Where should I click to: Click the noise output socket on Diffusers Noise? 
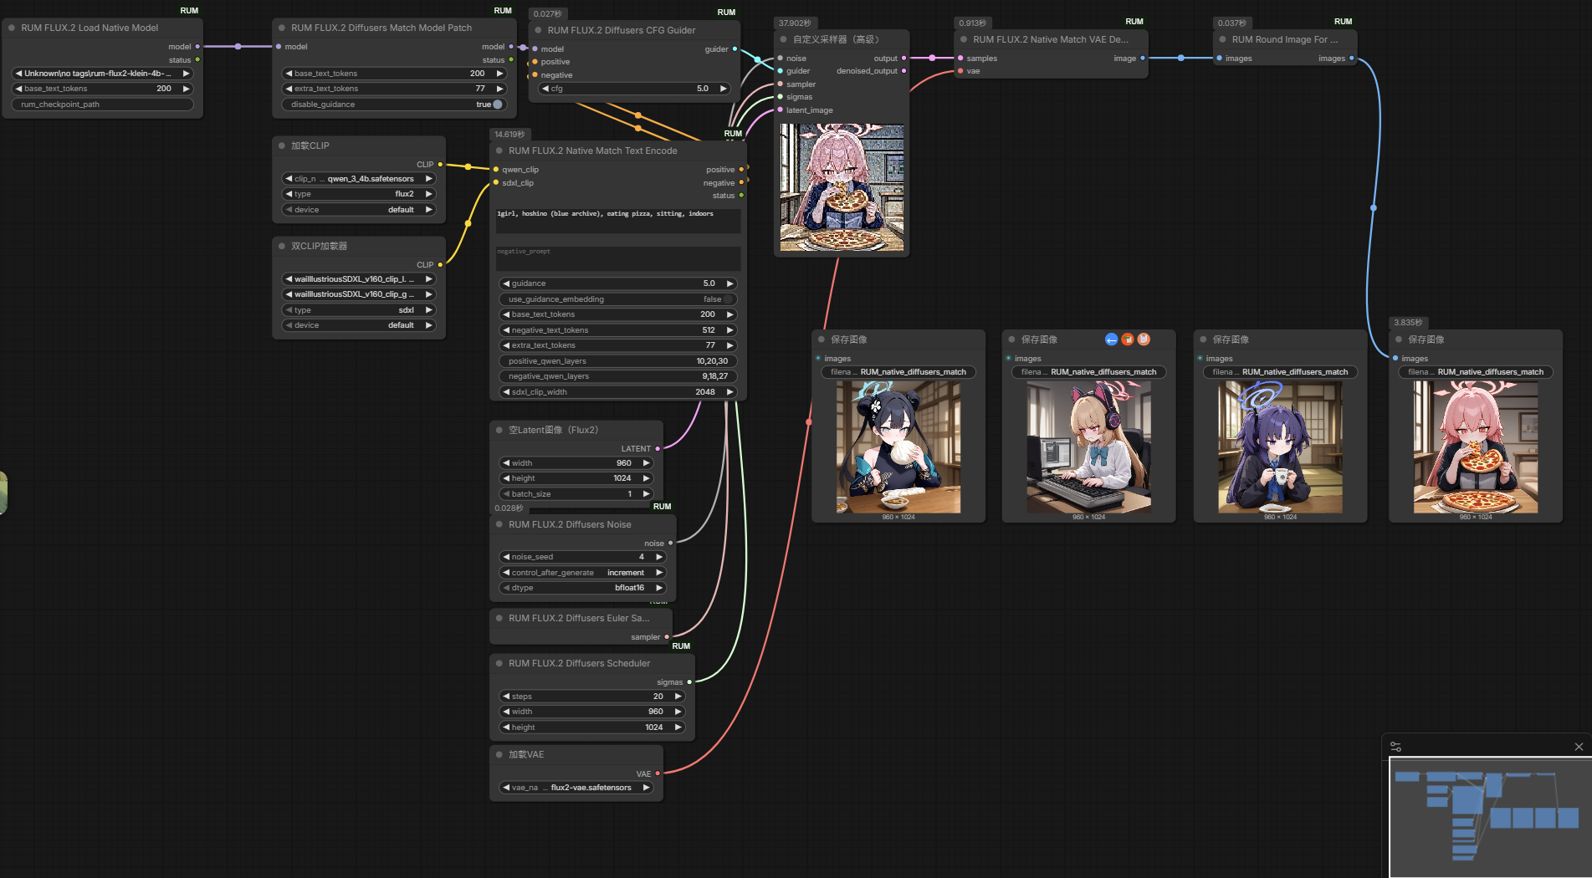coord(670,544)
